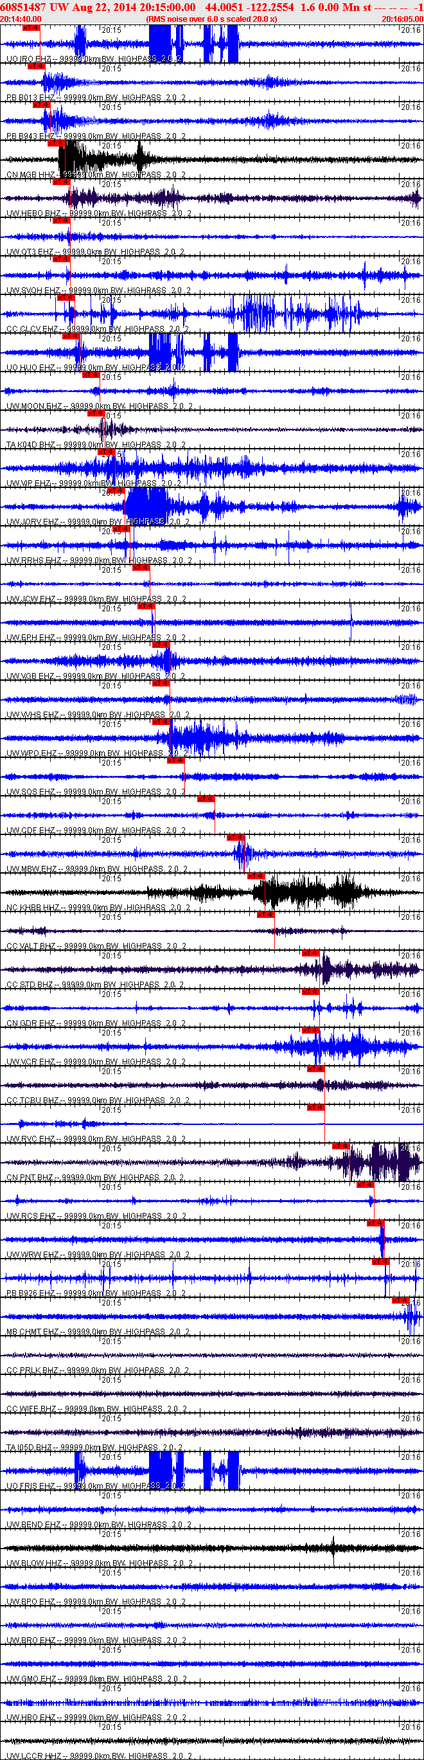Image resolution: width=424 pixels, height=1760 pixels.
Task: Select the UW RCS EHZ station label
Action: tap(96, 1217)
